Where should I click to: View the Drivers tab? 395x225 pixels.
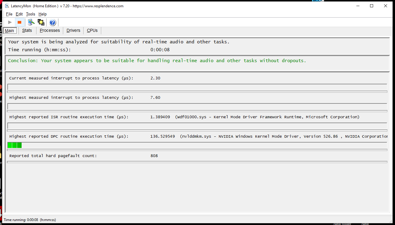(73, 30)
